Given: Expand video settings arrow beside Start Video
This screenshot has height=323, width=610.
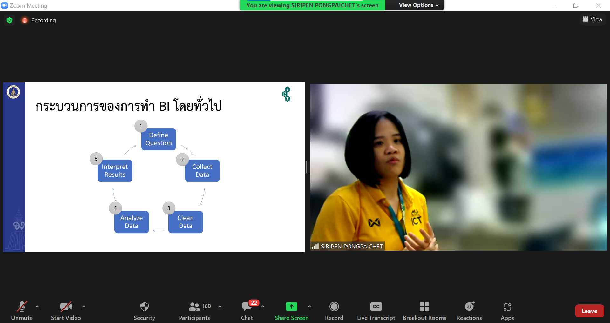Looking at the screenshot, I should [84, 307].
